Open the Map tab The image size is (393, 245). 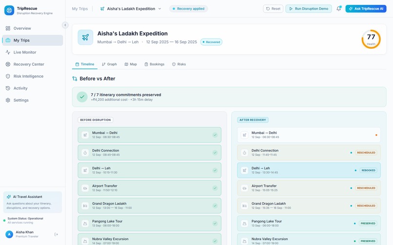pyautogui.click(x=131, y=64)
